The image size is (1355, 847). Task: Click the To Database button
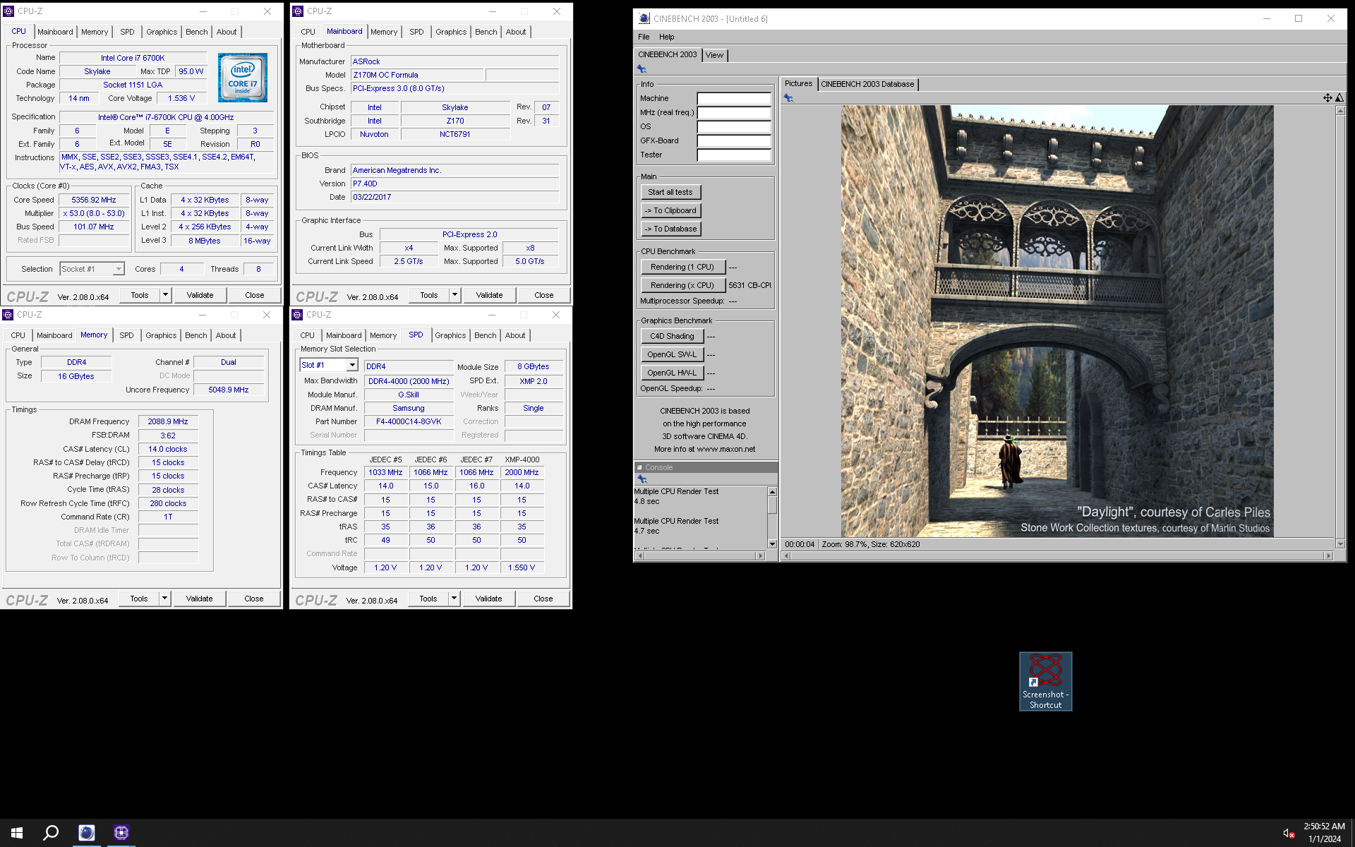pos(670,229)
